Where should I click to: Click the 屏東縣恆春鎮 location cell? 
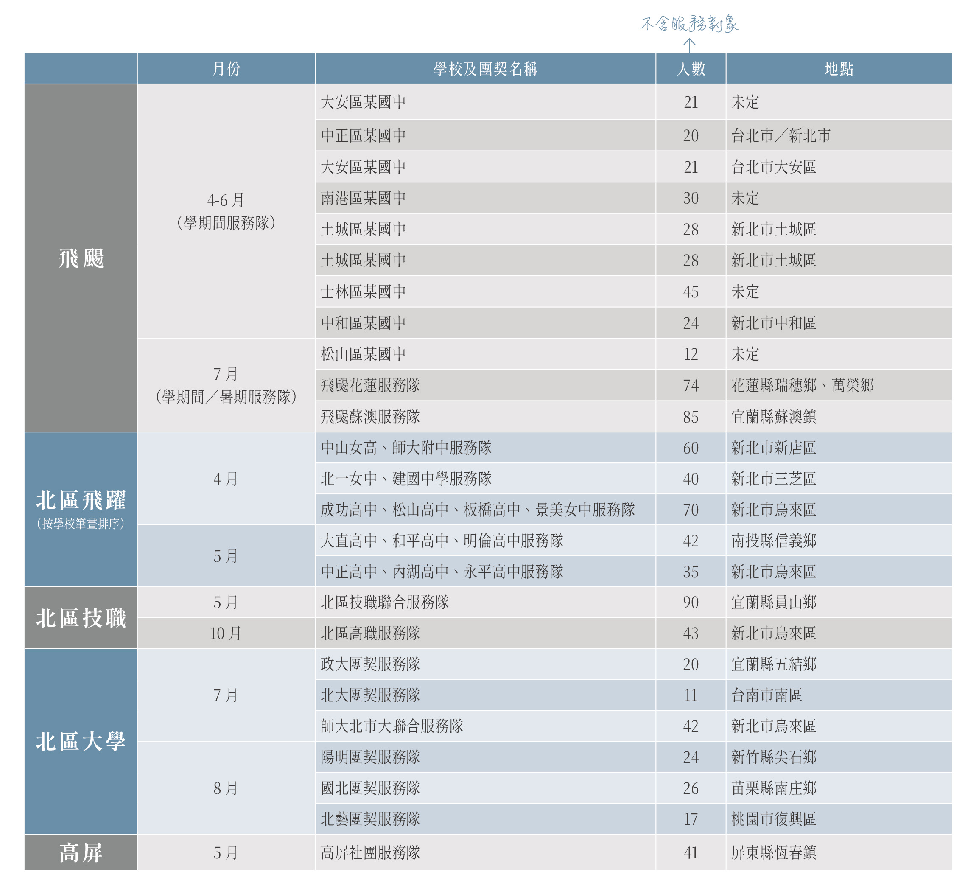[x=774, y=852]
